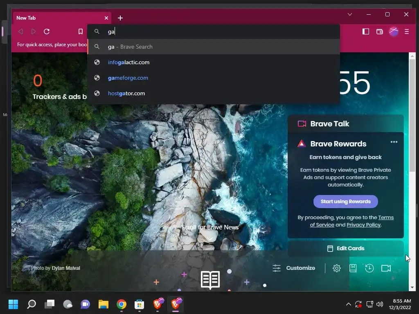Open the Windows Start menu

click(13, 304)
